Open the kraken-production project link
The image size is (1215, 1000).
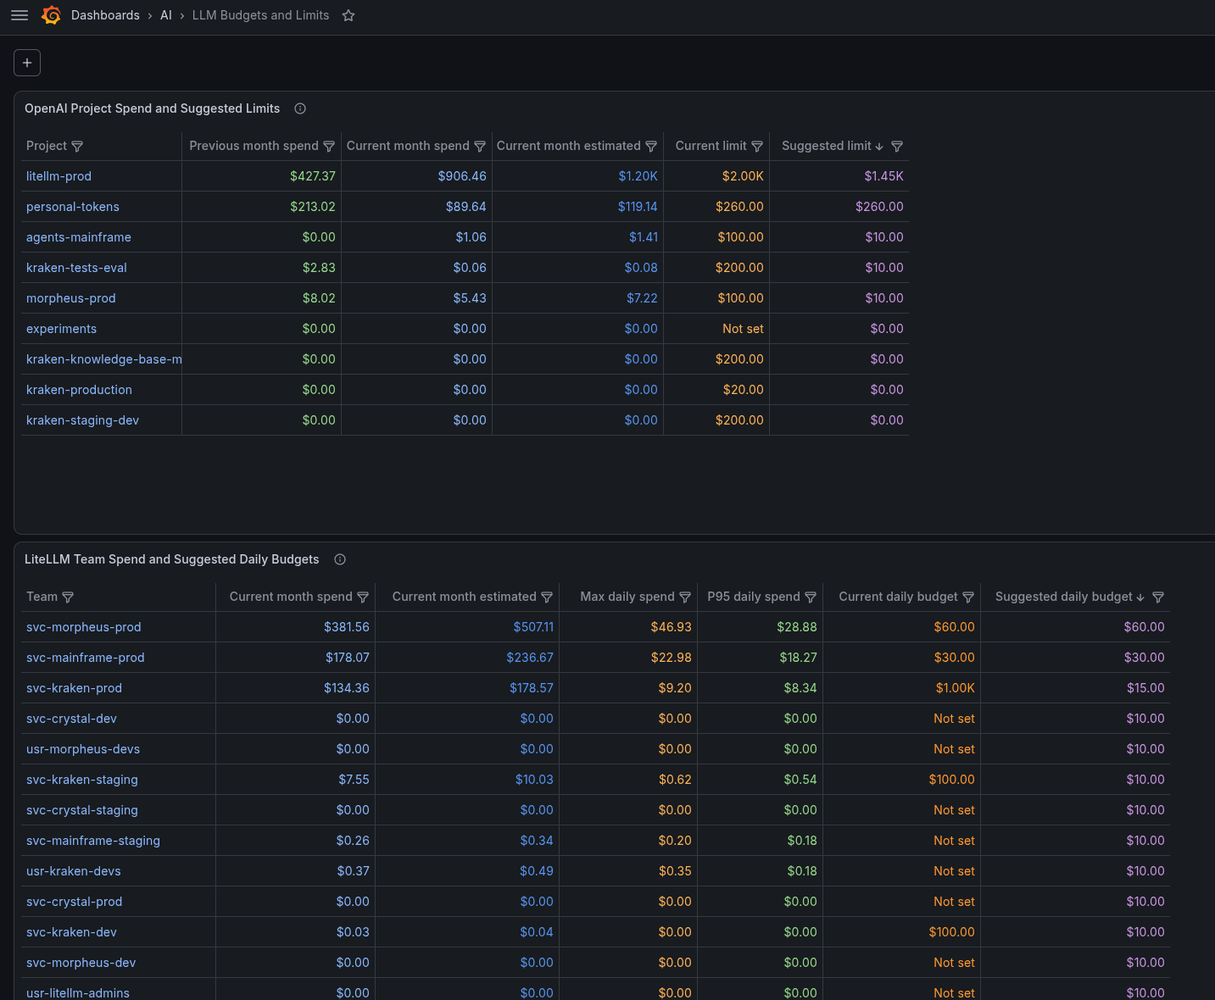click(79, 390)
